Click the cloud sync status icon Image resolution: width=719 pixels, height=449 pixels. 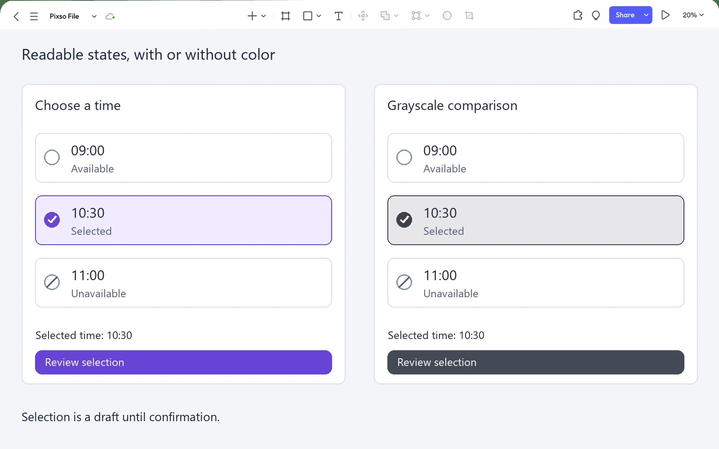coord(110,17)
